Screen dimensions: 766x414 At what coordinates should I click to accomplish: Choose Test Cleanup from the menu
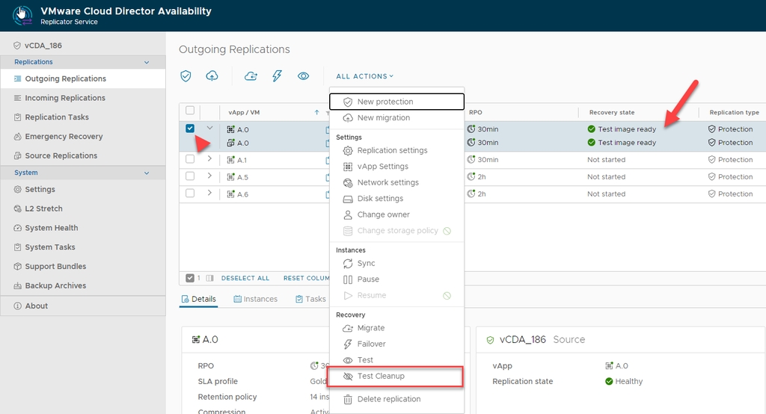coord(381,376)
